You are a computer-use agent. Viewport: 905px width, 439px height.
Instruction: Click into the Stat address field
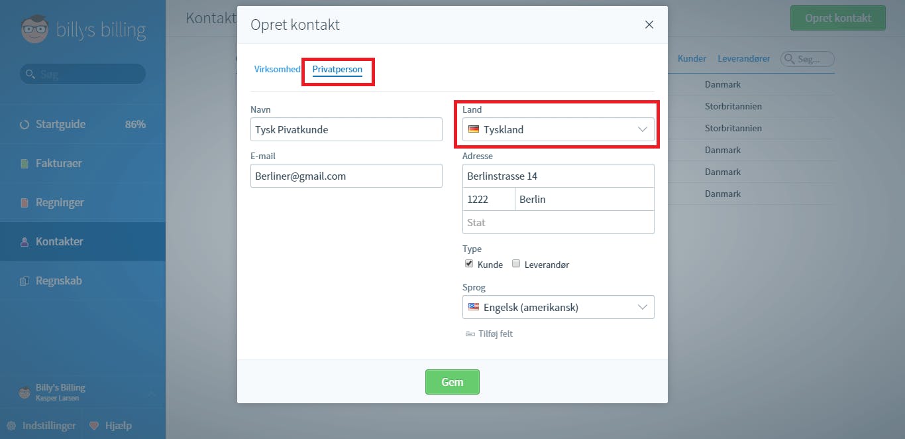point(559,222)
